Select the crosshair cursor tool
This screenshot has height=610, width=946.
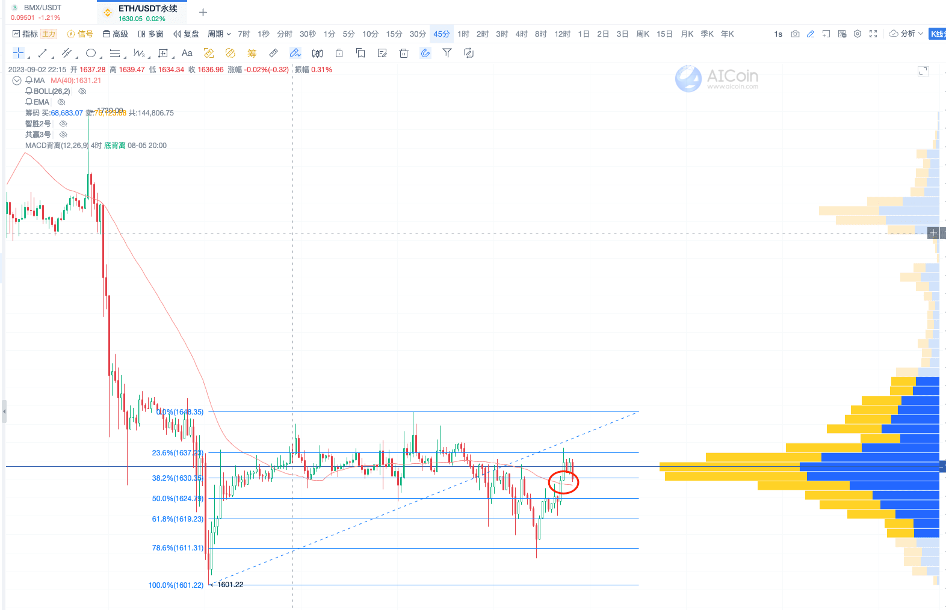19,53
